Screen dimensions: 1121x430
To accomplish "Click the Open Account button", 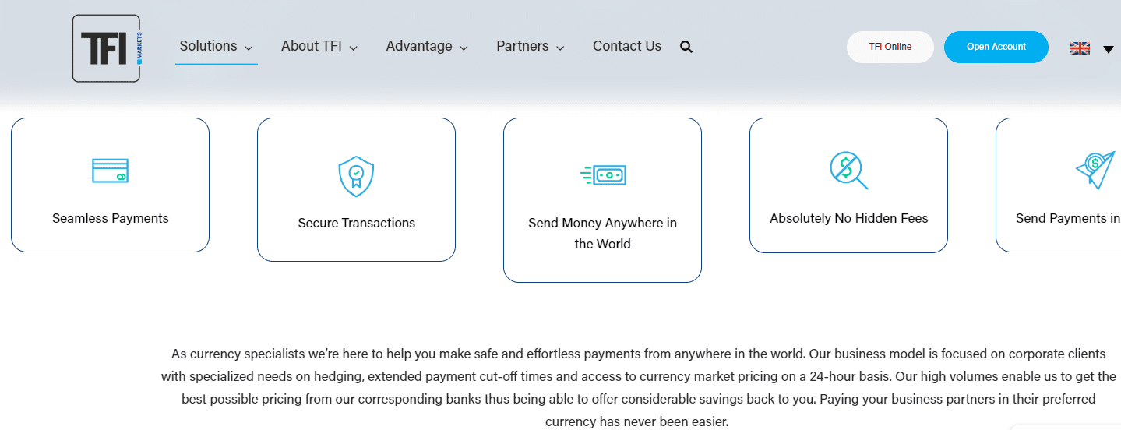I will pos(996,47).
